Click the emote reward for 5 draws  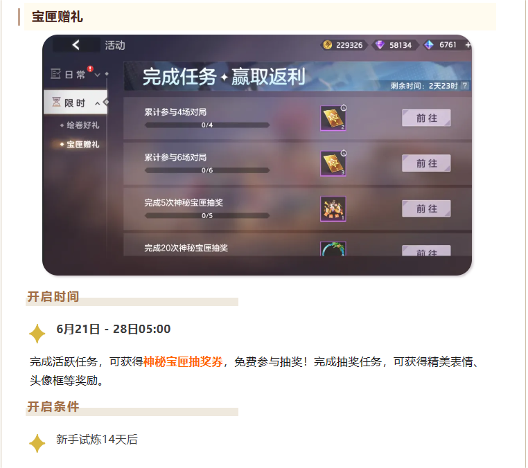click(x=333, y=208)
